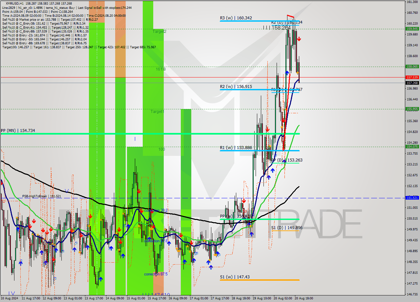Click the '14 Aug 09:00' time axis label
Screen dimensions: 420x302
pyautogui.click(x=115, y=298)
